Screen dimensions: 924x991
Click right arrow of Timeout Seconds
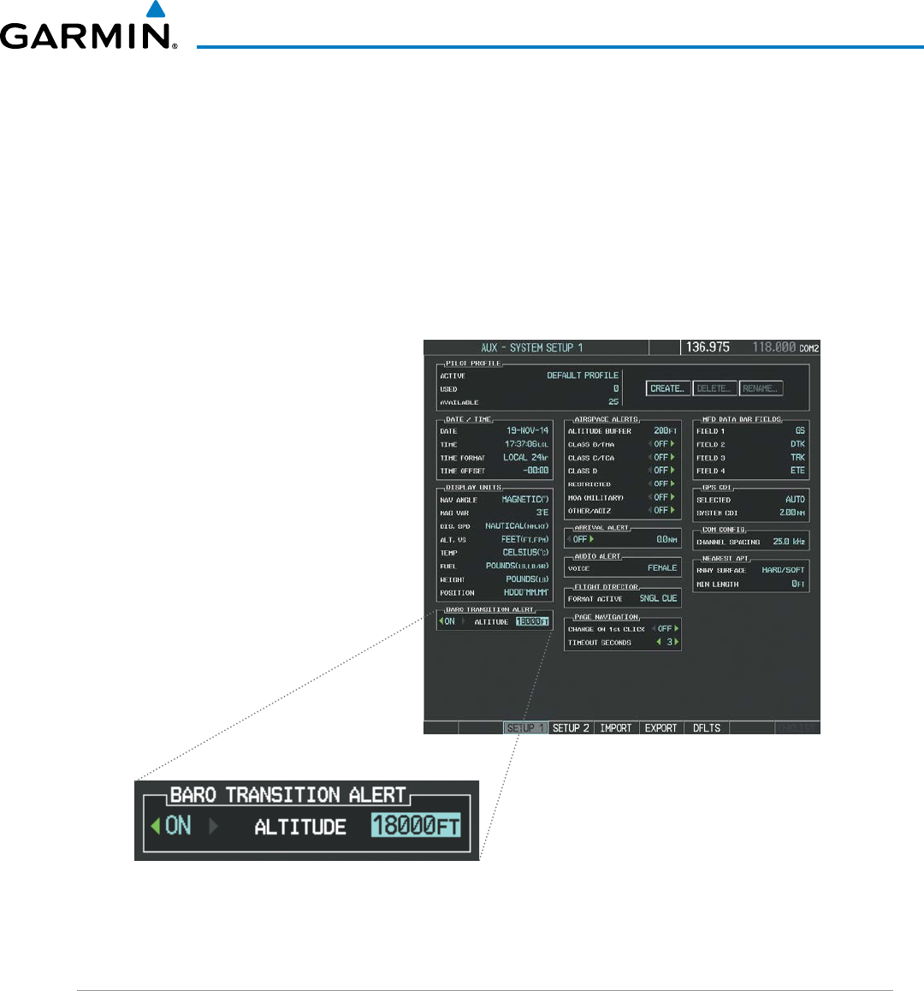pyautogui.click(x=676, y=642)
